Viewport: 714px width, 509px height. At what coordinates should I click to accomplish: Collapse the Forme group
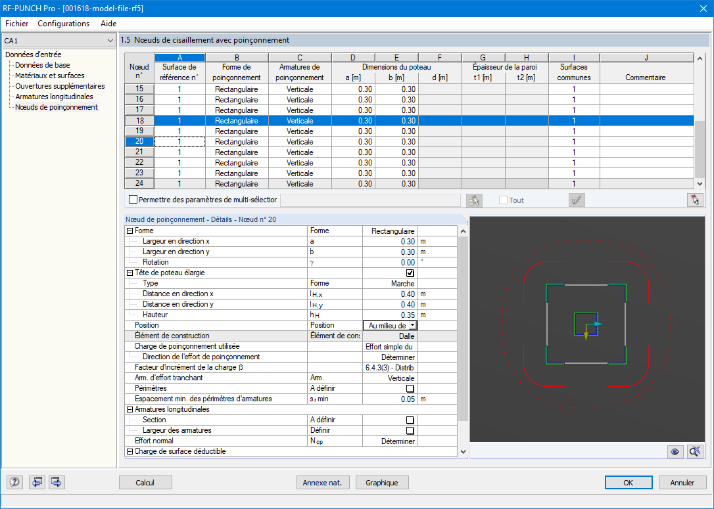[130, 231]
